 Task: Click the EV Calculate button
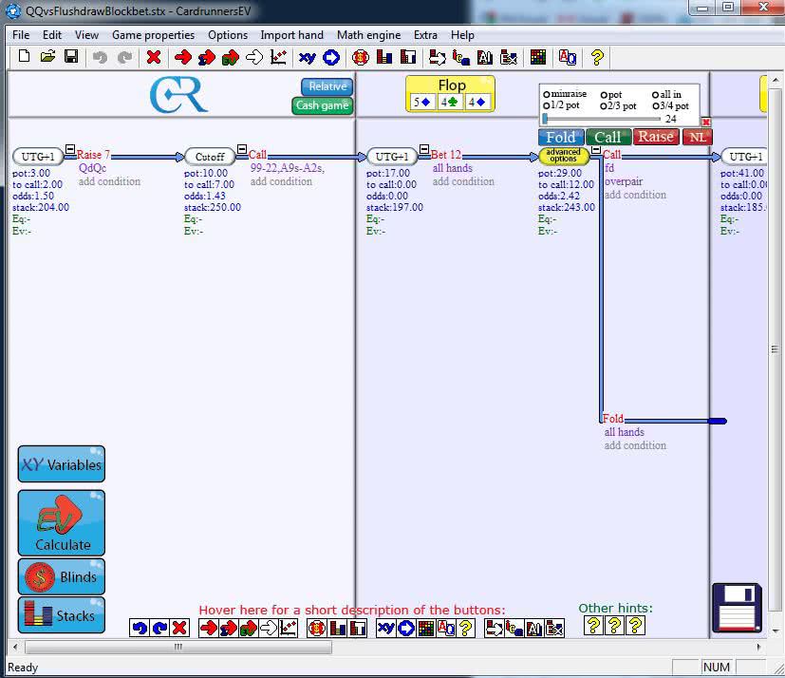(x=62, y=523)
